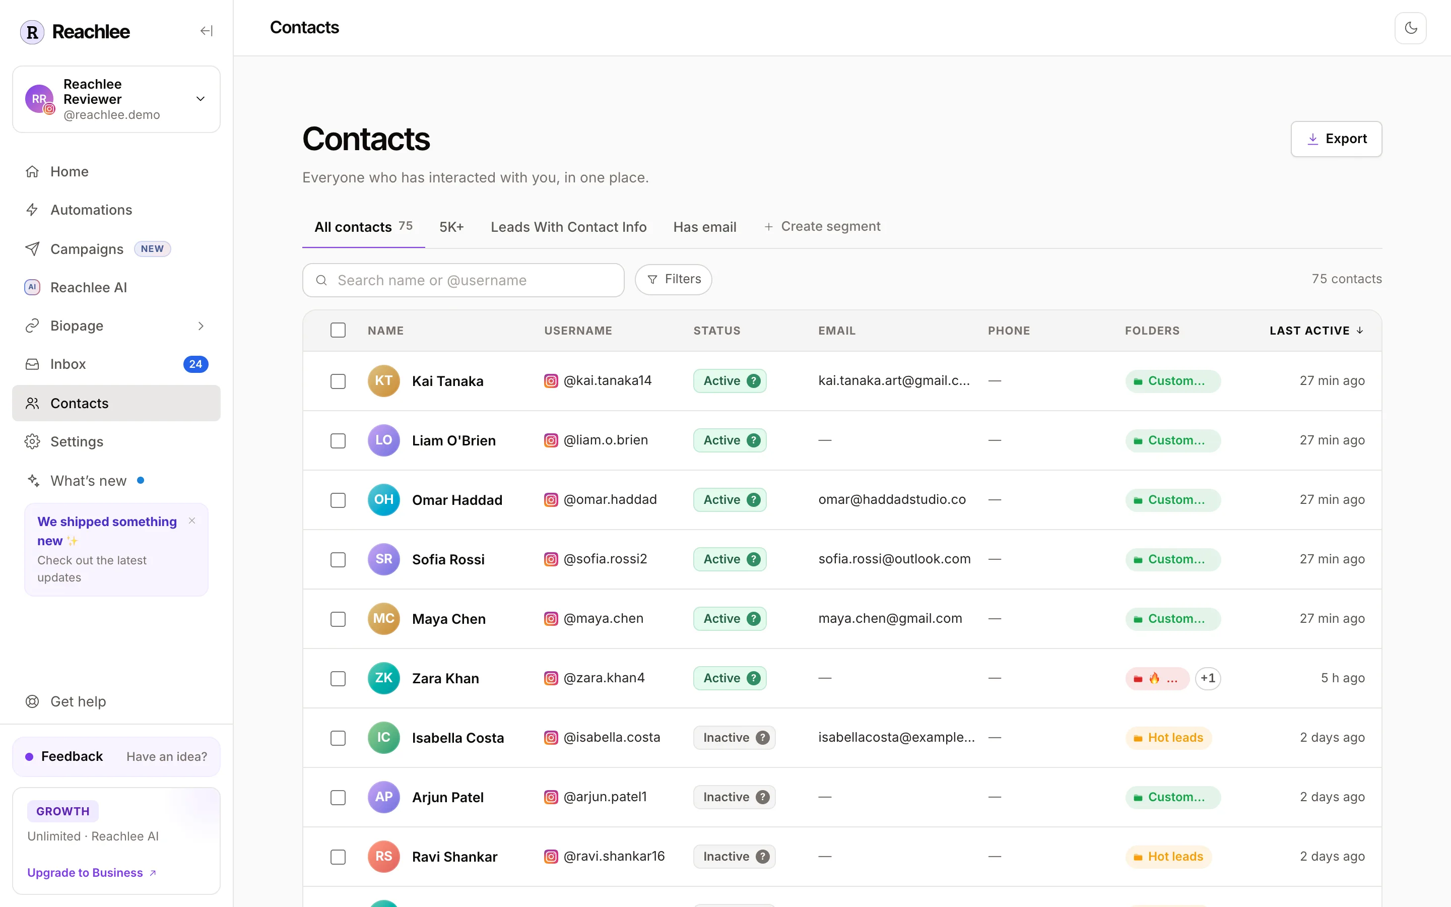Click the help icon on Arjun Patel's Inactive badge
1451x907 pixels.
point(762,797)
